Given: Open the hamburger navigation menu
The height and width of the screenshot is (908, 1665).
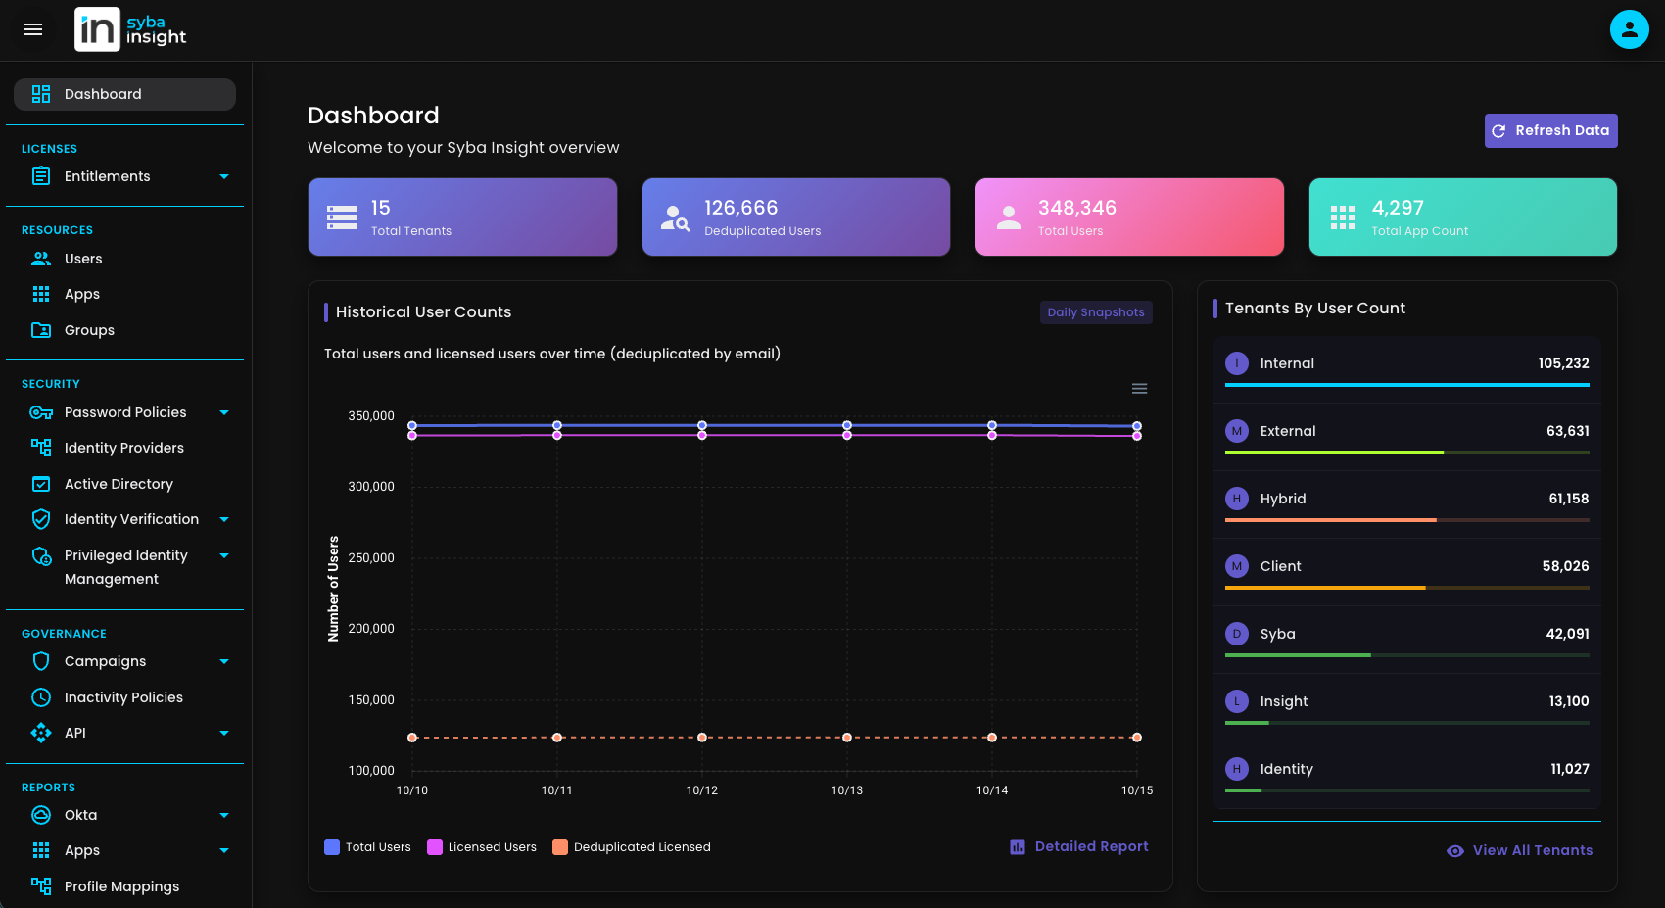Looking at the screenshot, I should [33, 29].
